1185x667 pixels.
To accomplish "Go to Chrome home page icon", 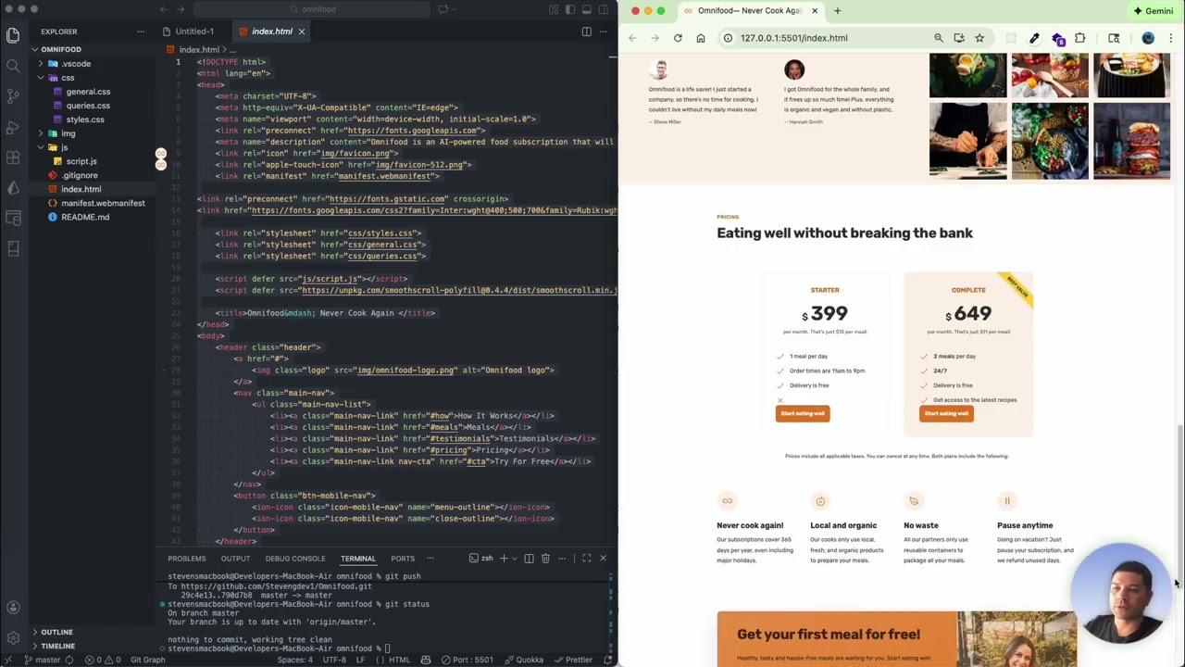I will pyautogui.click(x=701, y=38).
